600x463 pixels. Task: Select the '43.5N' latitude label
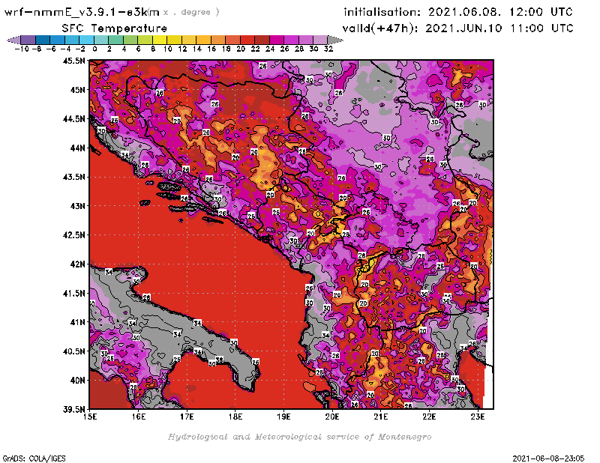click(x=73, y=177)
